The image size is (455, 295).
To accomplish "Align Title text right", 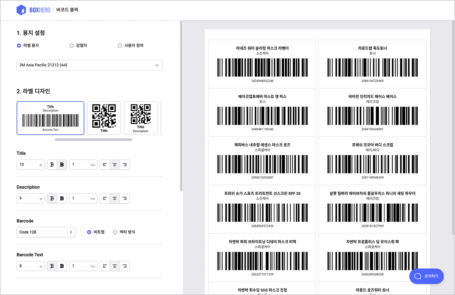I will click(x=124, y=165).
